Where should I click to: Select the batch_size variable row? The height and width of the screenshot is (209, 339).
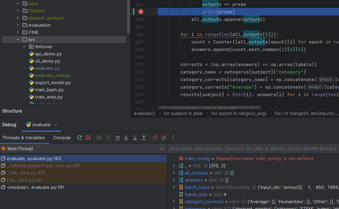253,195
